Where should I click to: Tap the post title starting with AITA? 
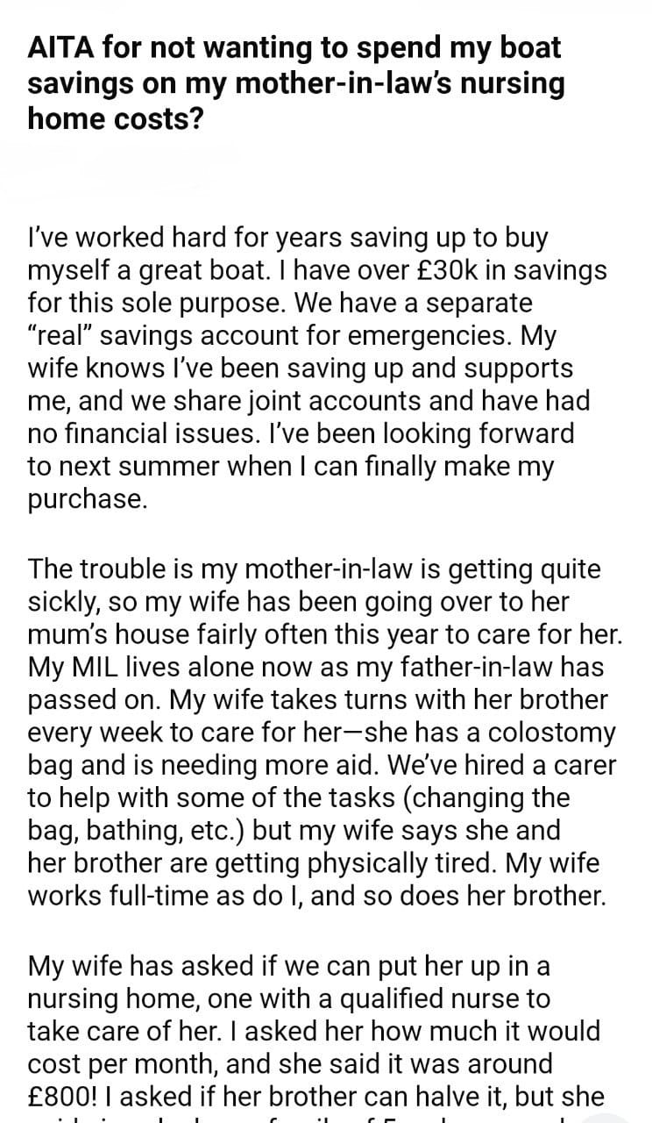tap(295, 83)
